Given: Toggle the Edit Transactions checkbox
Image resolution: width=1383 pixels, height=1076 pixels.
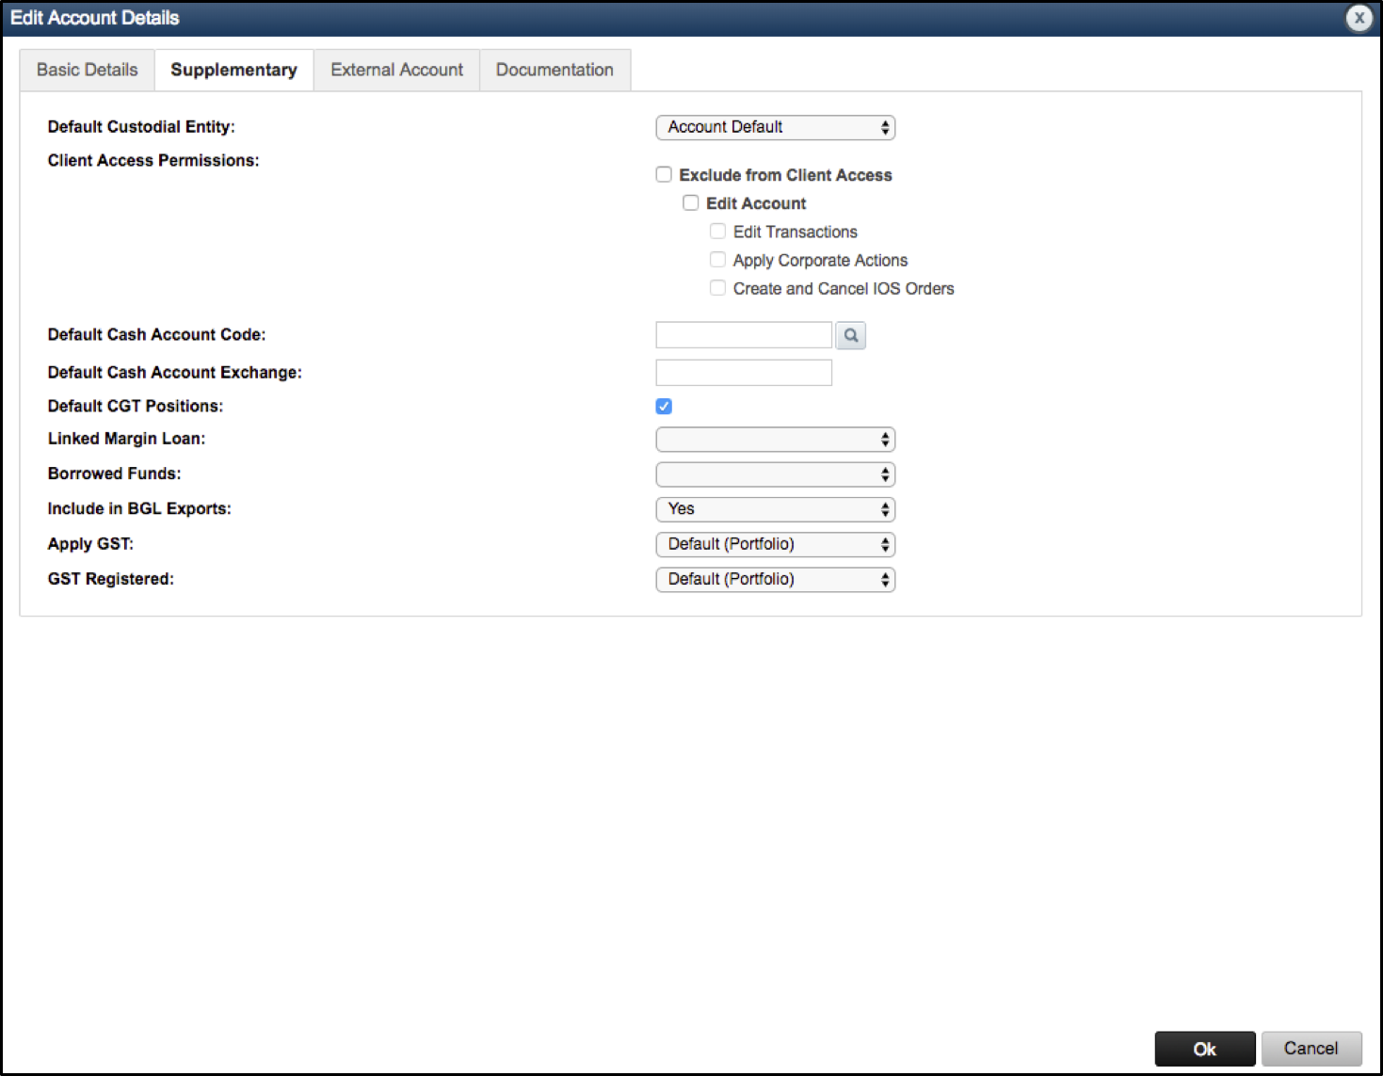Looking at the screenshot, I should (717, 231).
